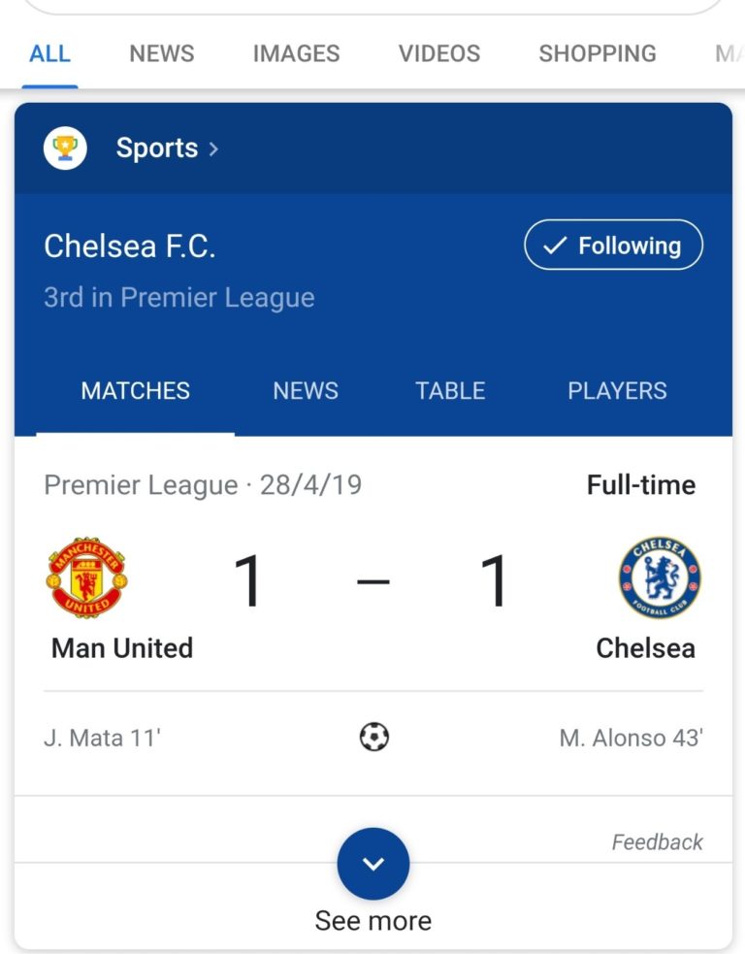Open the IMAGES search tab

[296, 53]
